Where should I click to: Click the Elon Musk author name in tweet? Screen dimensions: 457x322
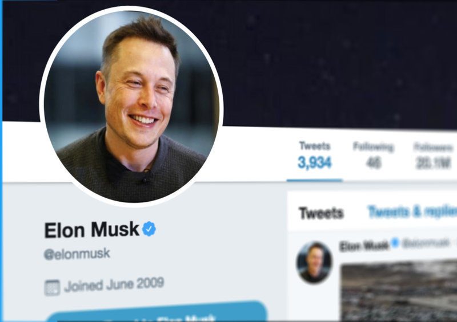click(364, 246)
